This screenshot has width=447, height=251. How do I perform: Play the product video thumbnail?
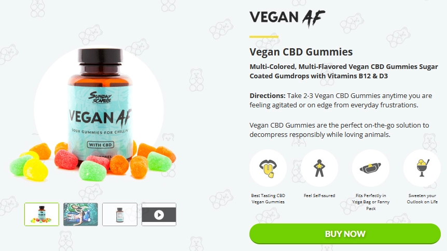pos(159,215)
